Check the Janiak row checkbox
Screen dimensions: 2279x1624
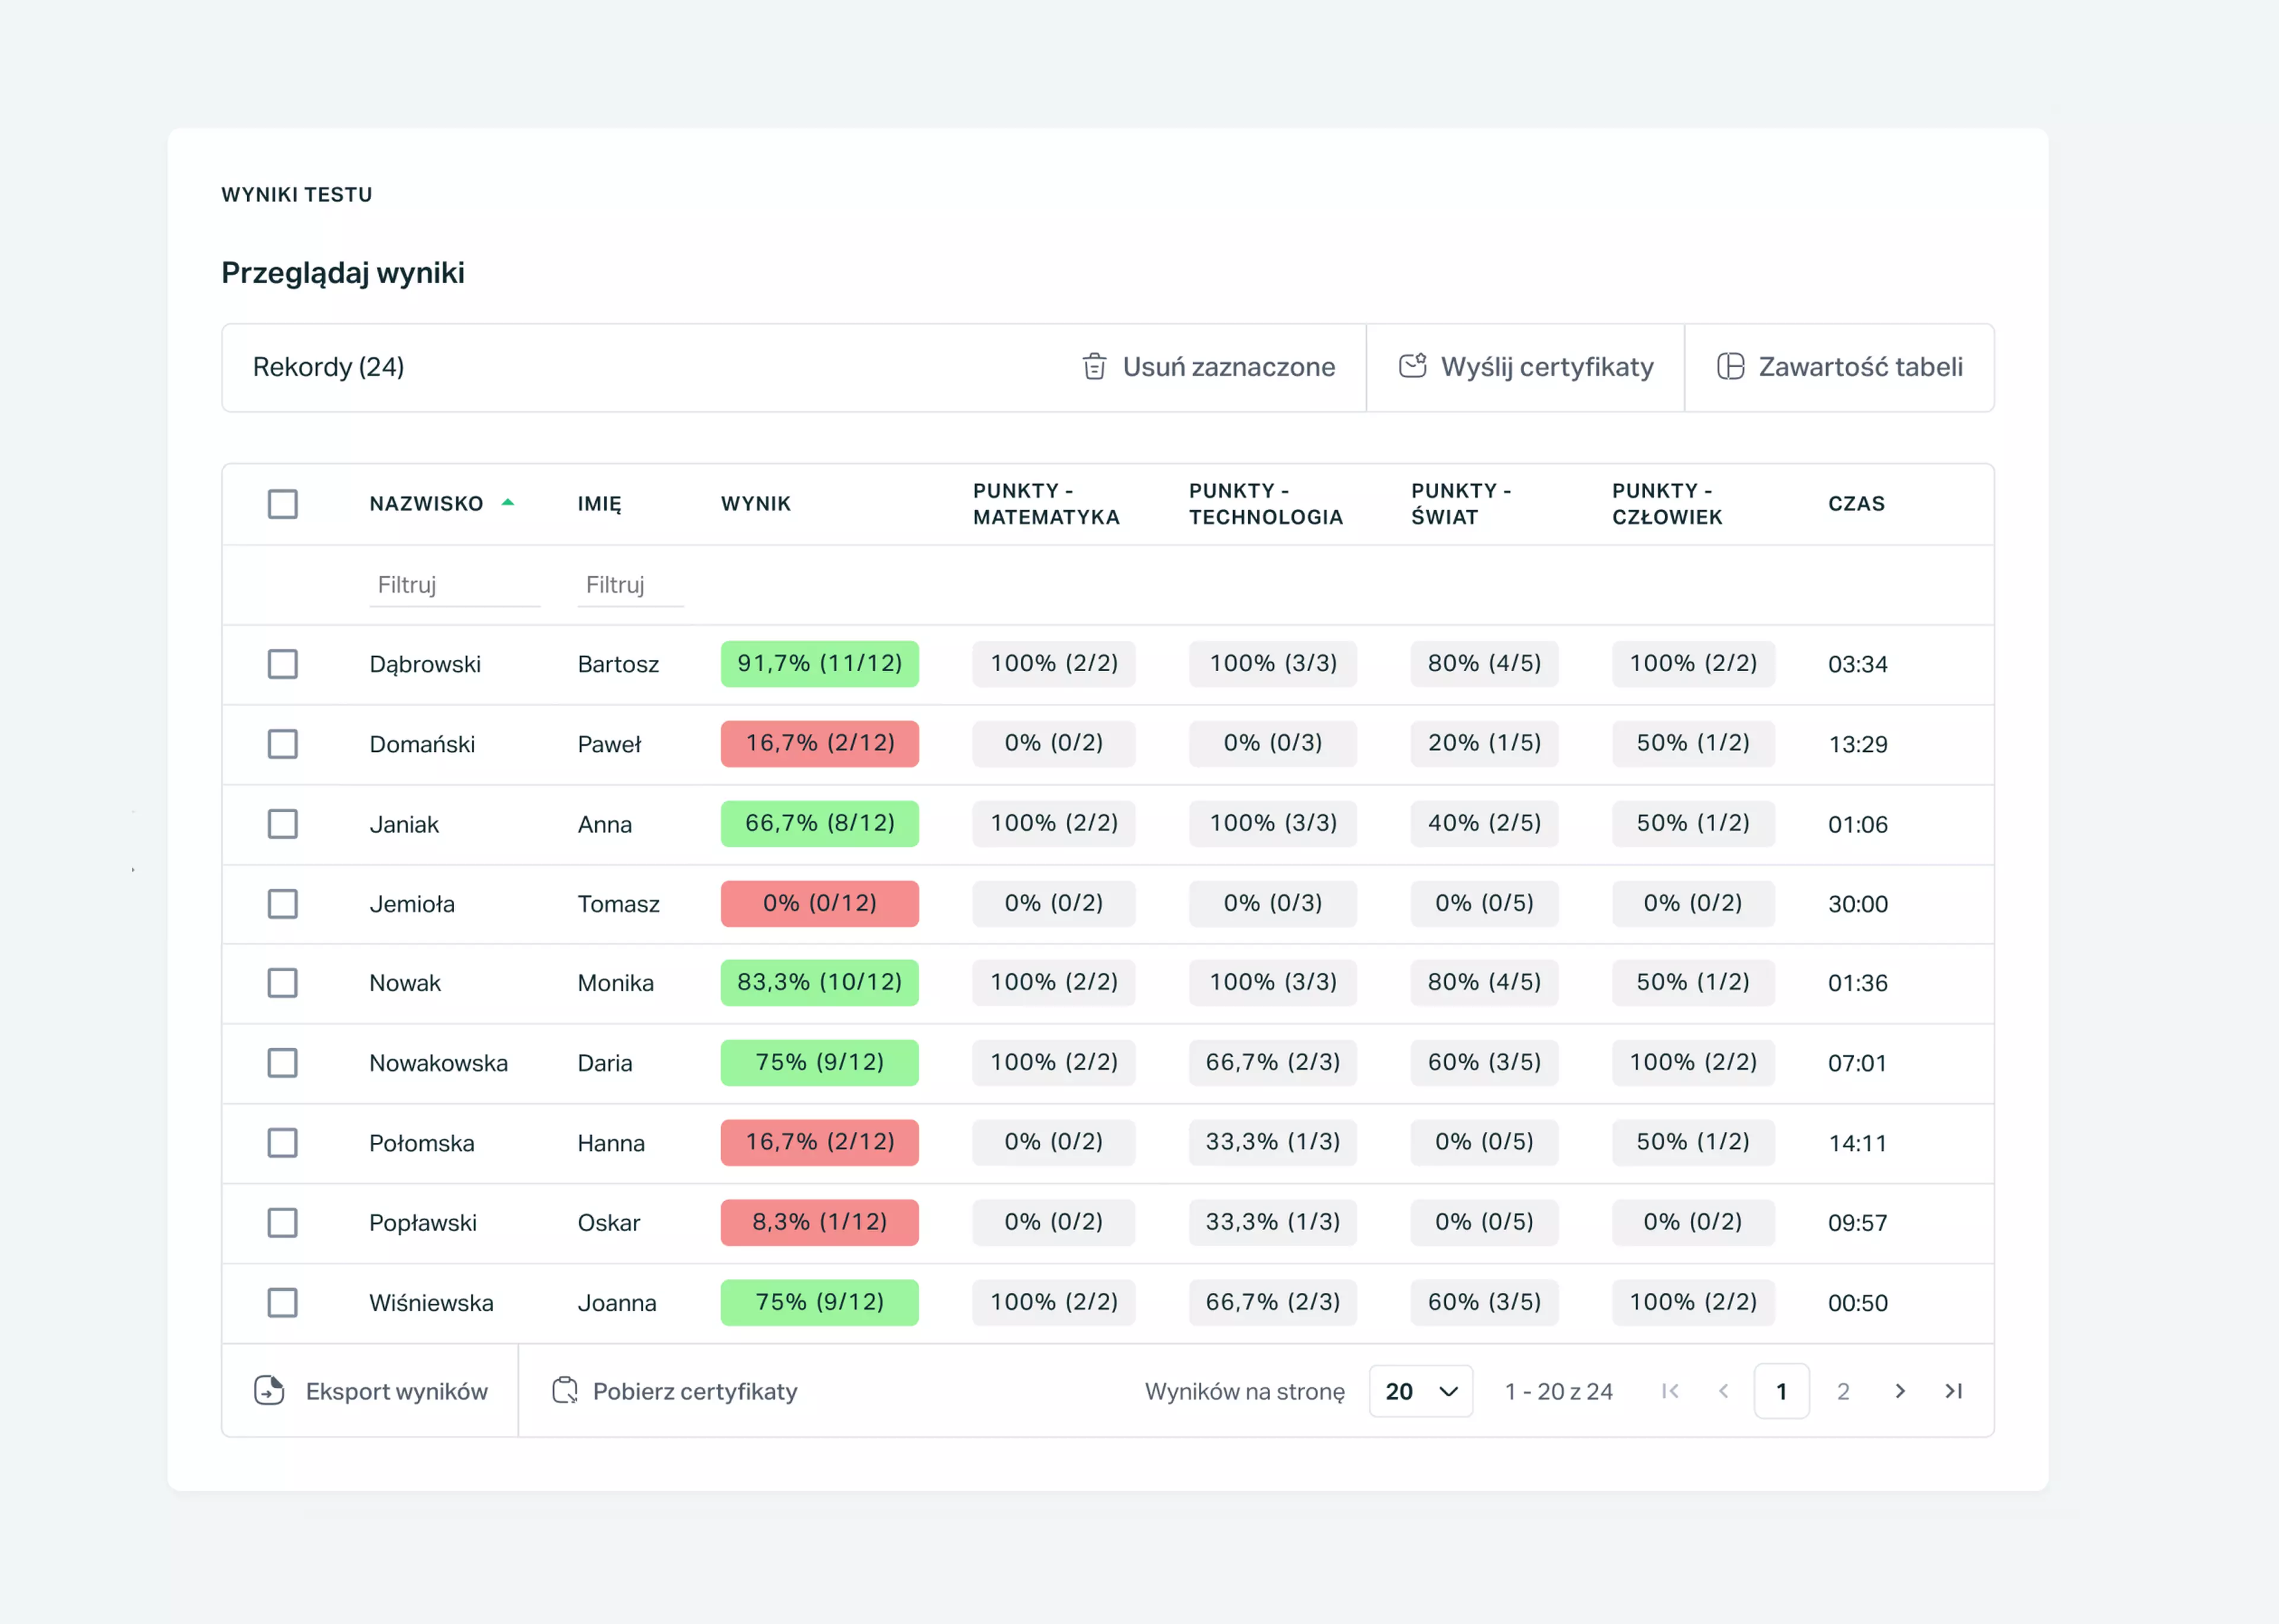tap(283, 824)
